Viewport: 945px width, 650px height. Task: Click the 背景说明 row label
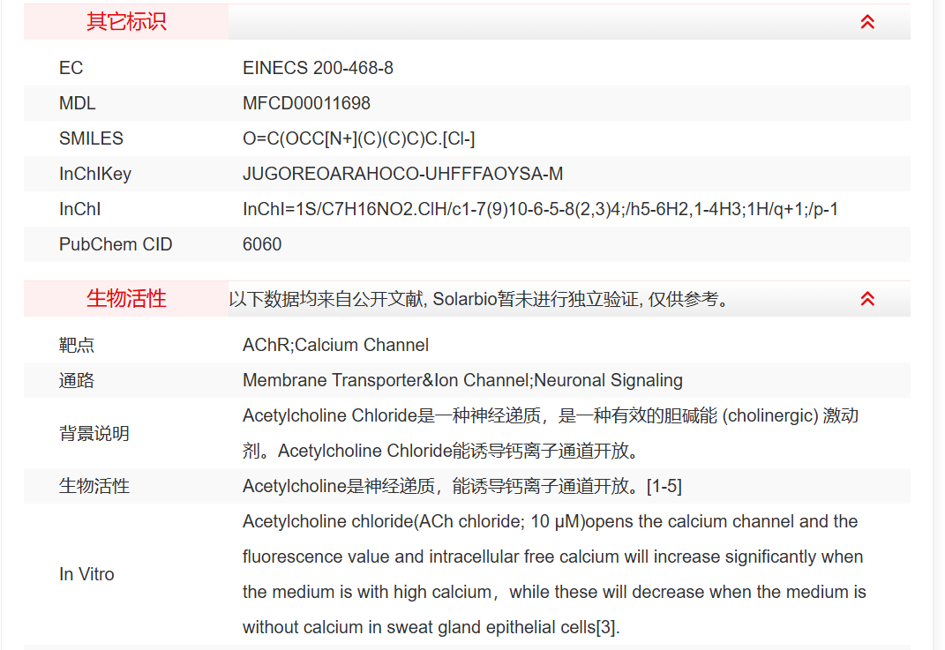(x=94, y=433)
